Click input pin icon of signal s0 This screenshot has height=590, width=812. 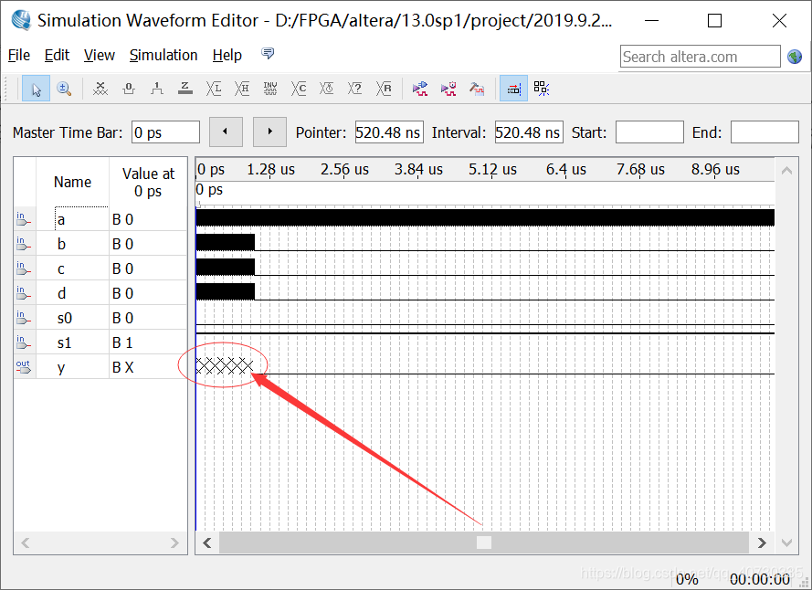(24, 318)
